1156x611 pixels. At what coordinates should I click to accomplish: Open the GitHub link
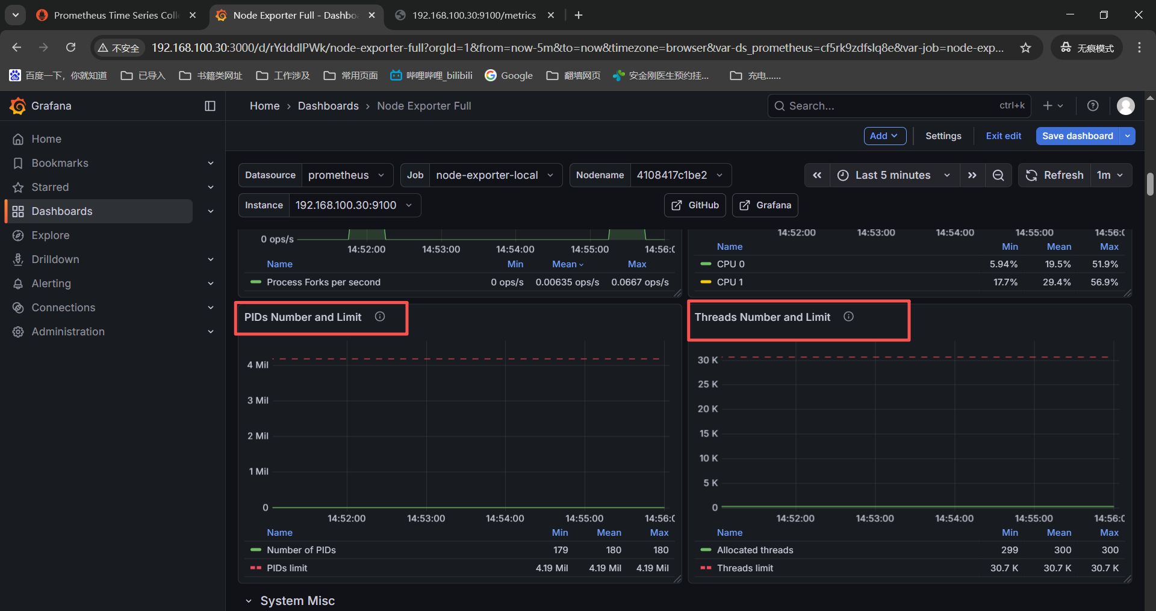coord(695,205)
